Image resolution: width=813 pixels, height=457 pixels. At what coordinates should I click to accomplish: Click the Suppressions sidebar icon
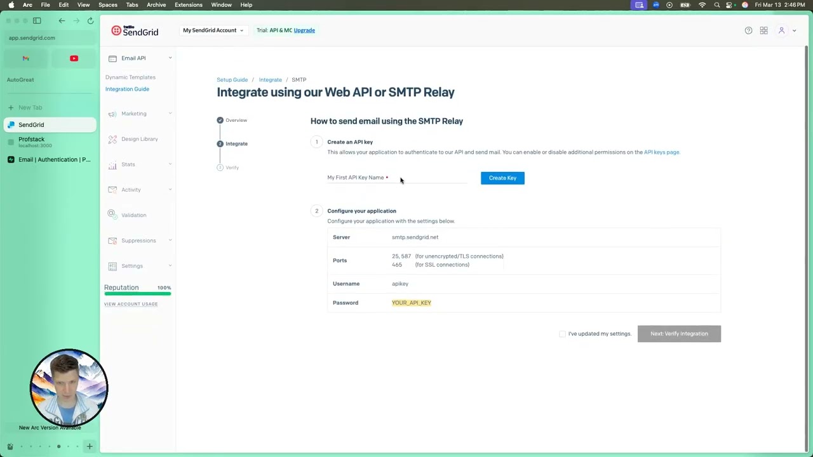pos(112,241)
